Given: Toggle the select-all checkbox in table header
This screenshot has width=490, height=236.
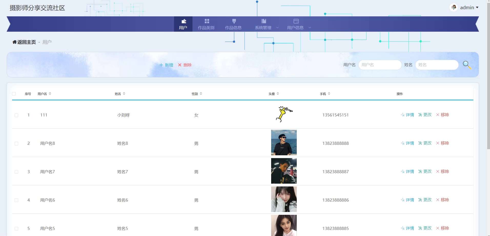Looking at the screenshot, I should click(x=14, y=94).
